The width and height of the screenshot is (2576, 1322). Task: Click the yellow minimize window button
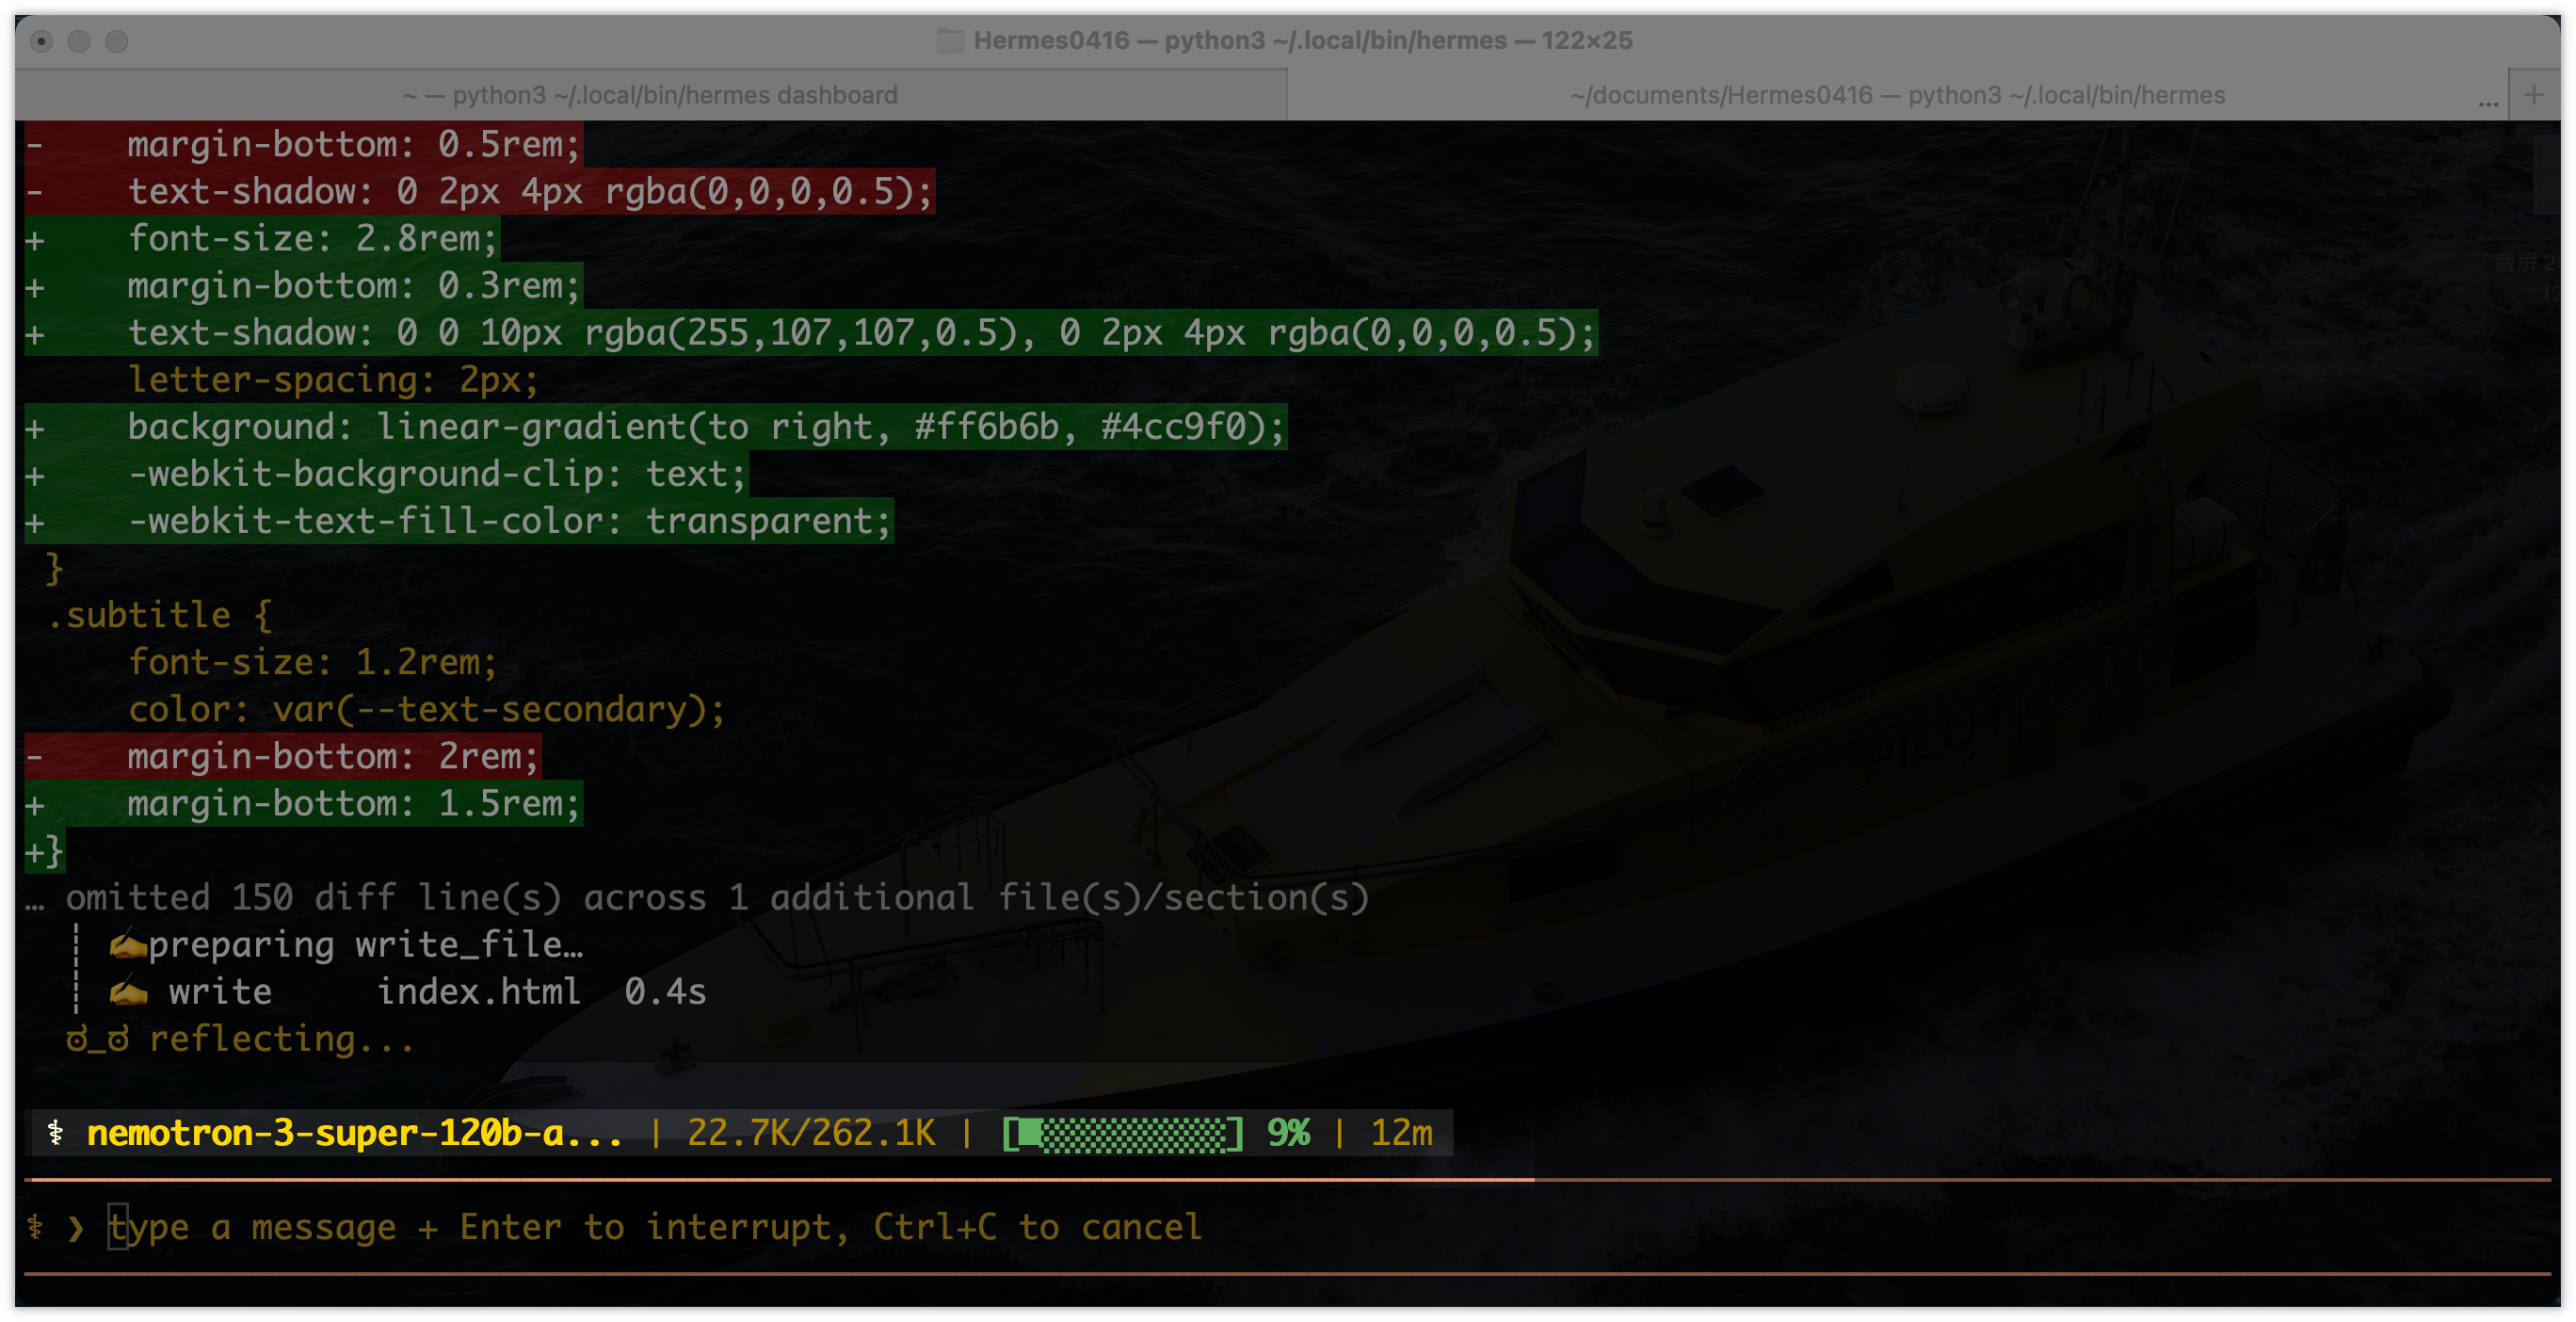click(79, 41)
